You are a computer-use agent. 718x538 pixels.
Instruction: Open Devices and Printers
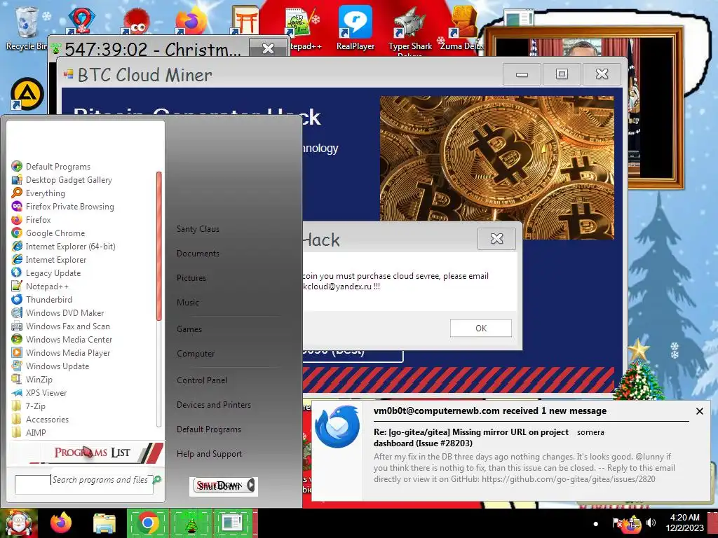(x=214, y=405)
